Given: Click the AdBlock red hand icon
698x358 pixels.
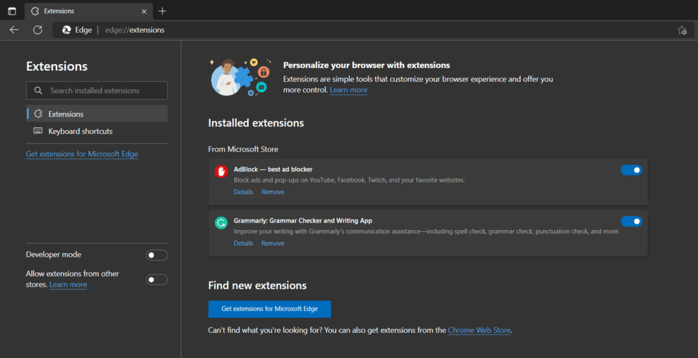Looking at the screenshot, I should point(222,172).
